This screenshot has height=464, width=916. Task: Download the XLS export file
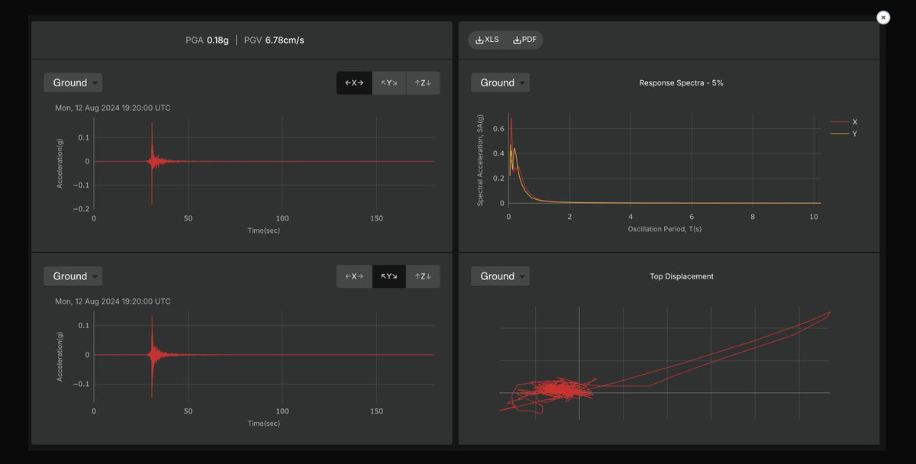(x=487, y=40)
